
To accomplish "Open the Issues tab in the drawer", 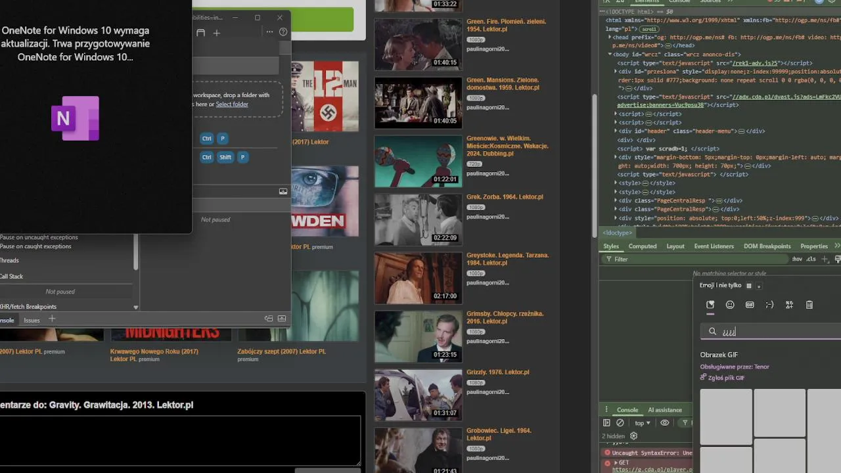I will 32,320.
